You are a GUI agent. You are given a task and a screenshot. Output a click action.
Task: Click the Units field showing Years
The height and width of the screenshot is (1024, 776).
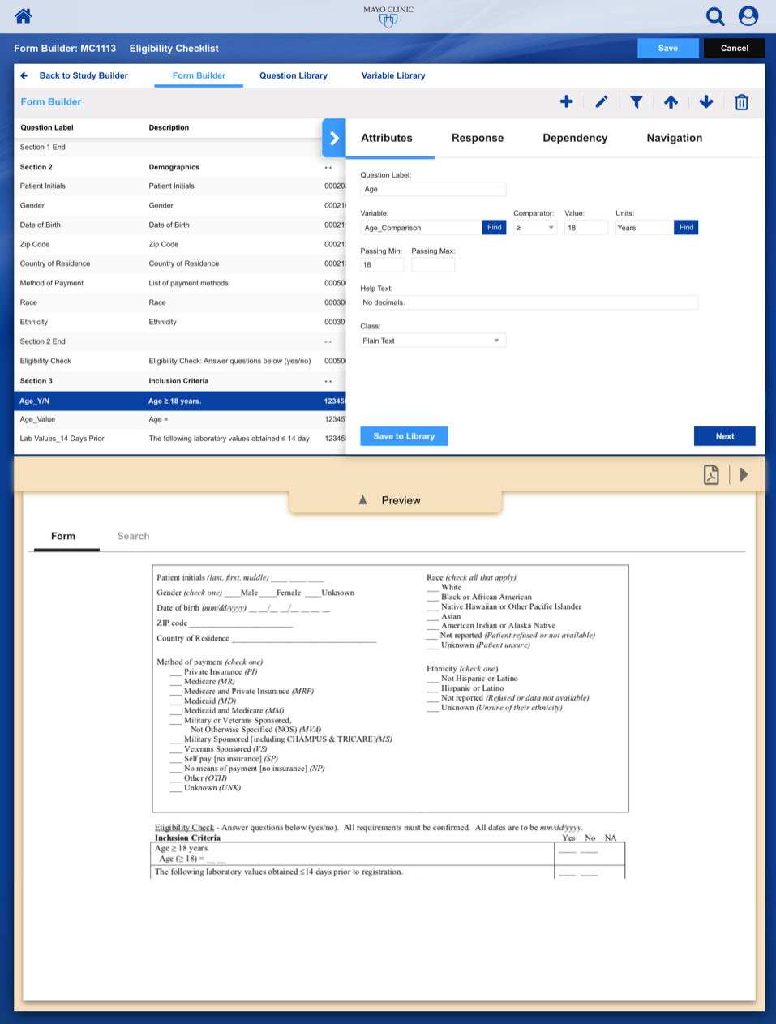(645, 228)
